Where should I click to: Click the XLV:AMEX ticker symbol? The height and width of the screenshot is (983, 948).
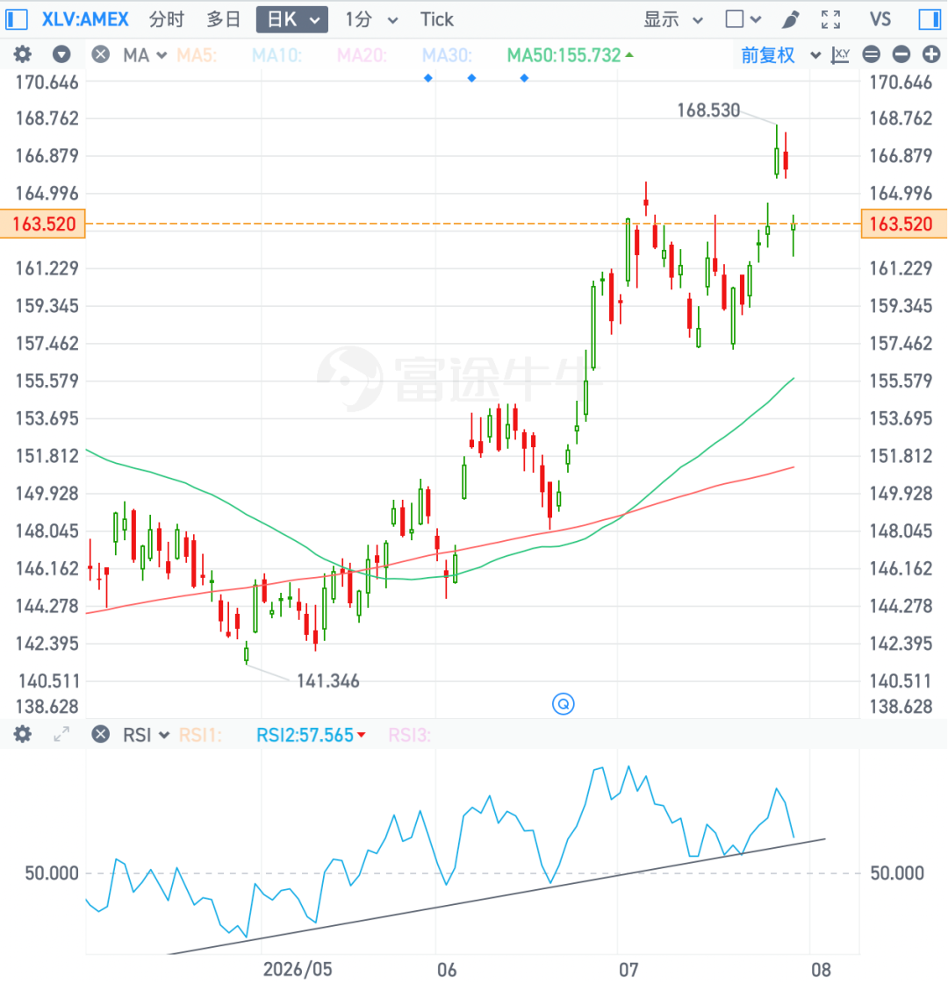click(x=85, y=19)
